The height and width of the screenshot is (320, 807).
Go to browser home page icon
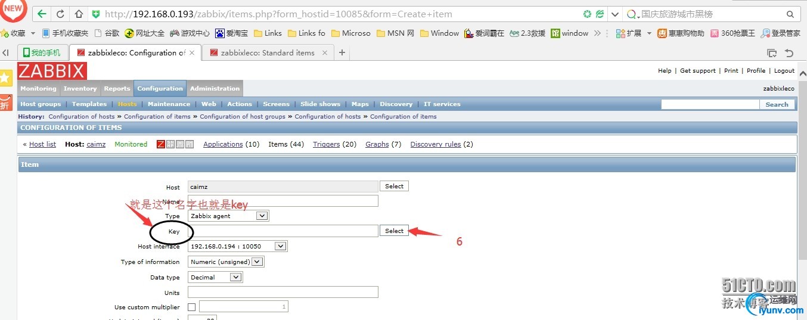(79, 14)
